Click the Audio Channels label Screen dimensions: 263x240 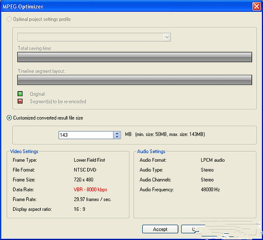[x=155, y=180]
